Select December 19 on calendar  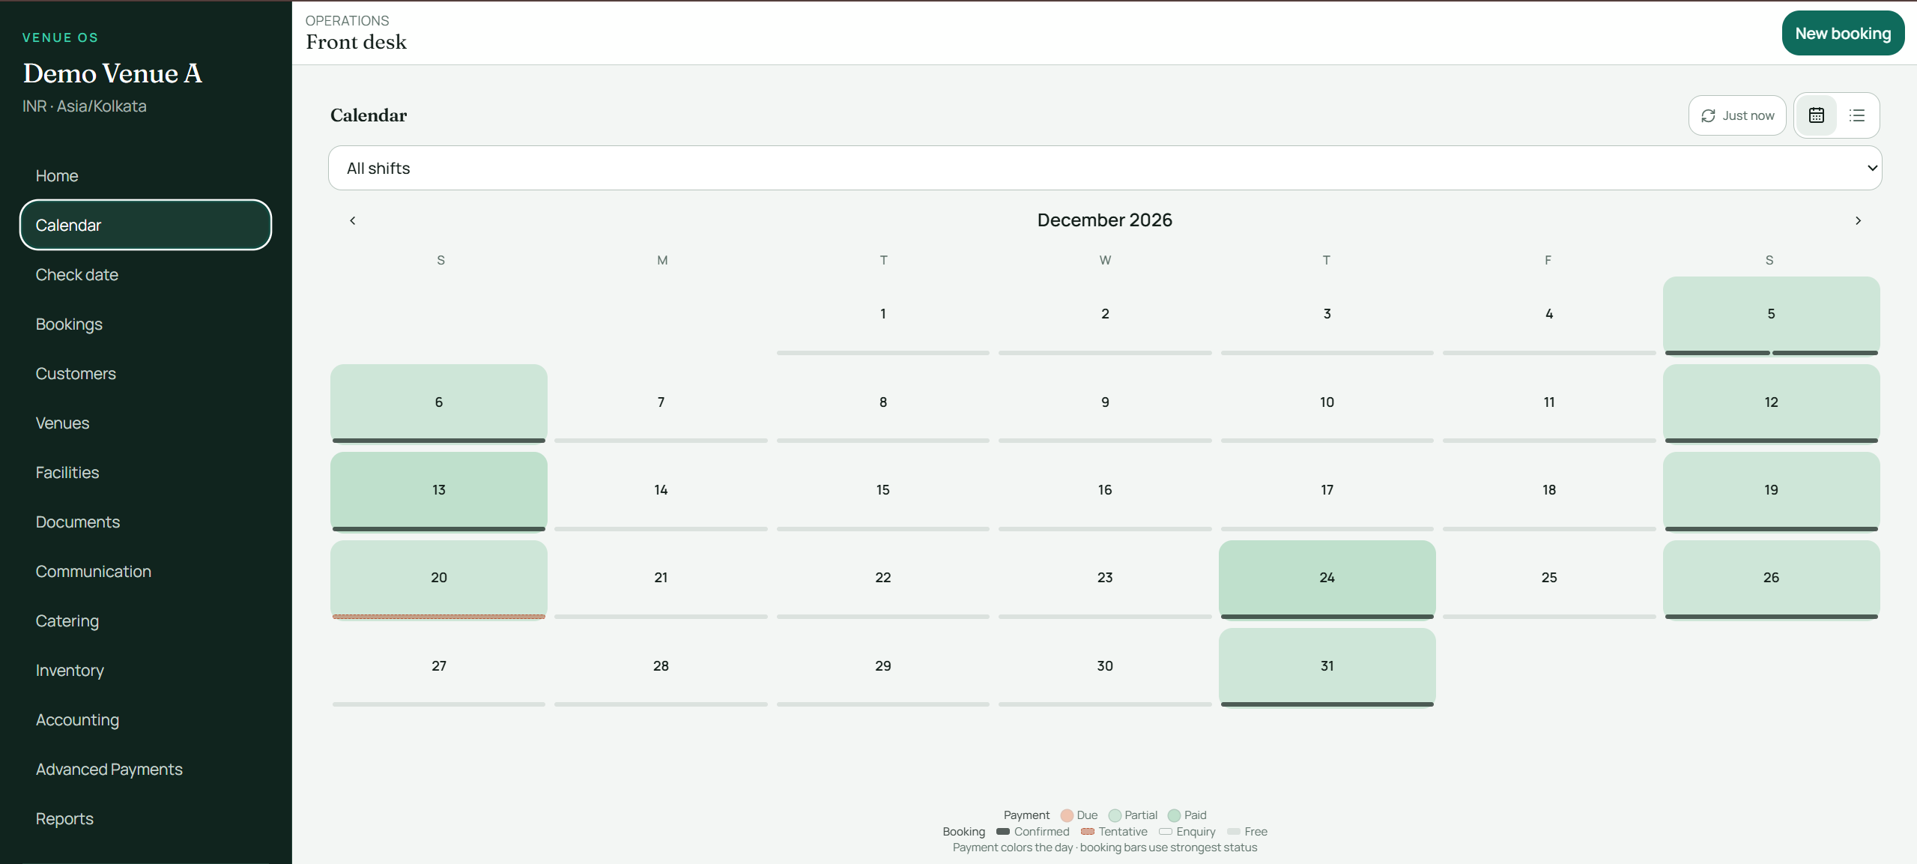1771,492
